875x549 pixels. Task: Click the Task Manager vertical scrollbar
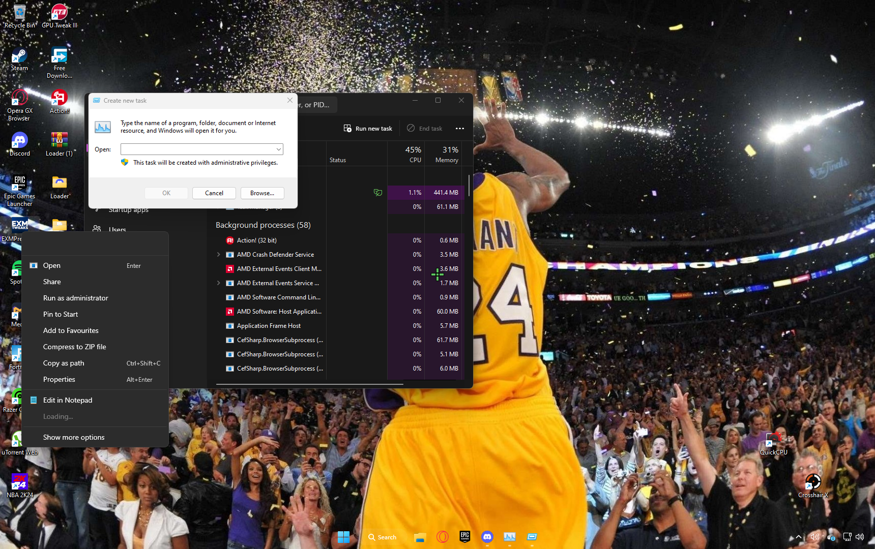coord(469,186)
